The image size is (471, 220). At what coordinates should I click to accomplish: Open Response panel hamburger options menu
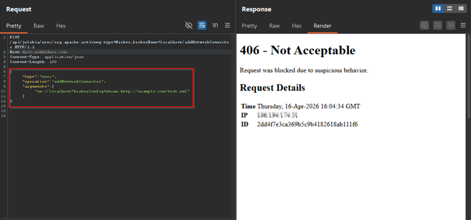click(x=463, y=25)
